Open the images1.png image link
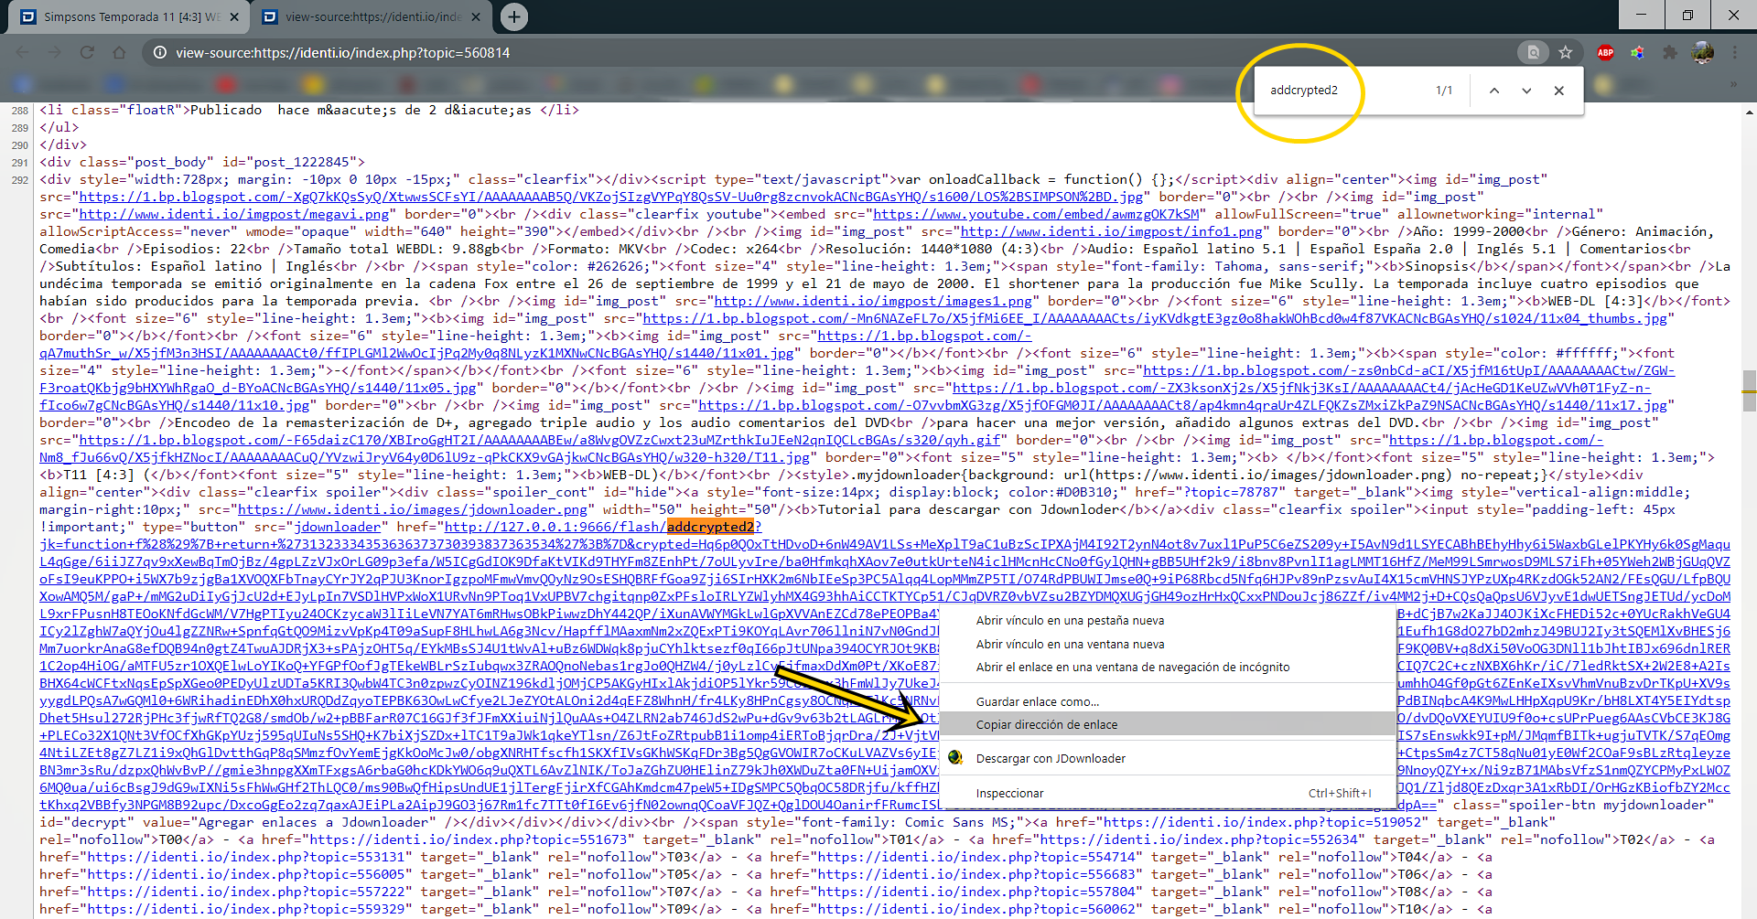 (873, 301)
